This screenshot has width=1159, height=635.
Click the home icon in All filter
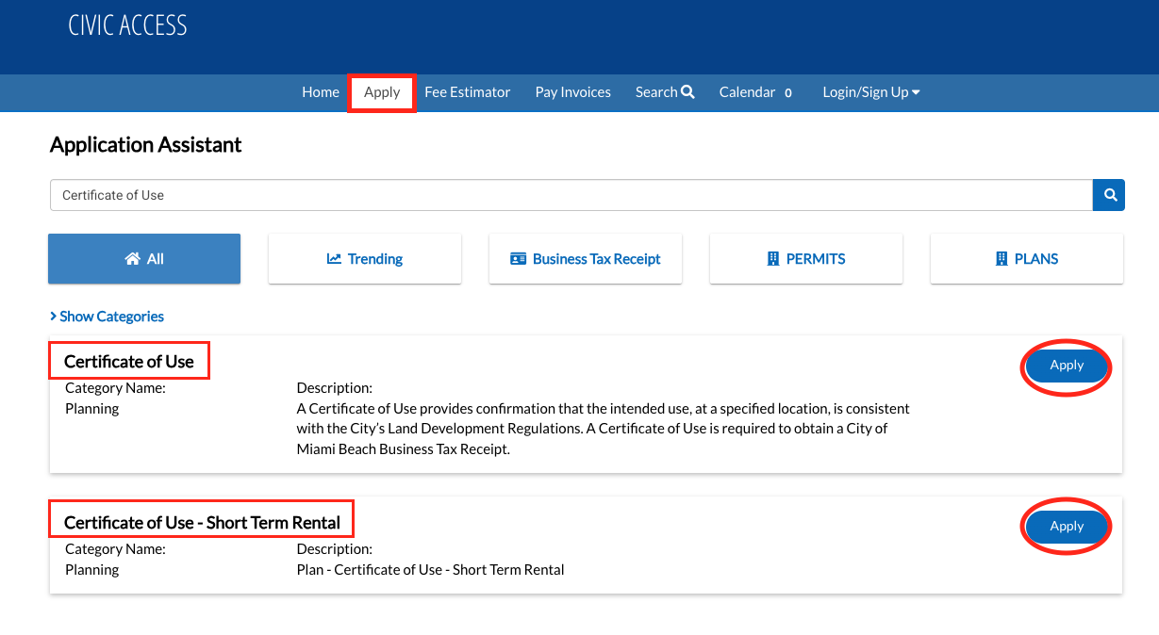pyautogui.click(x=132, y=259)
